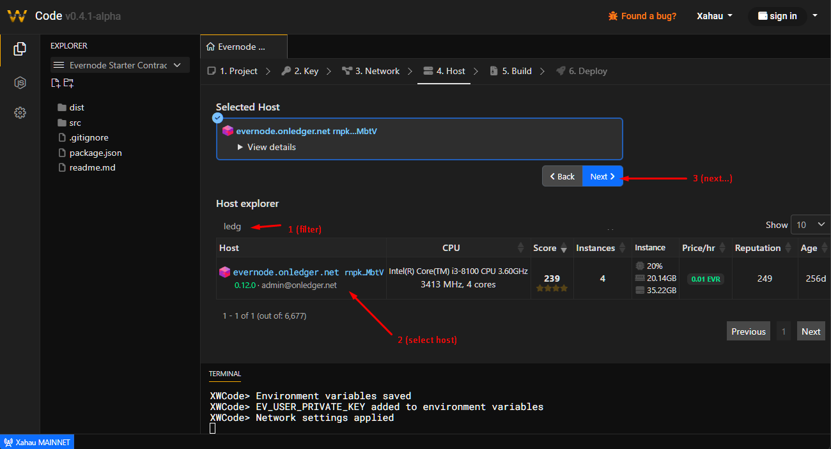Click the Xahau MAINNET status bar indicator
The width and height of the screenshot is (831, 449).
click(37, 442)
